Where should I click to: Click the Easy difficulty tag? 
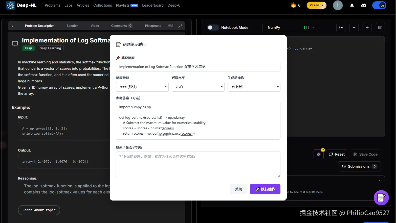(28, 48)
